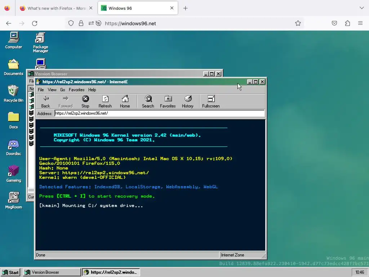
Task: Click the Internet Zone status panel
Action: (x=243, y=255)
